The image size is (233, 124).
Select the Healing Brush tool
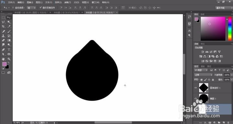point(3,31)
